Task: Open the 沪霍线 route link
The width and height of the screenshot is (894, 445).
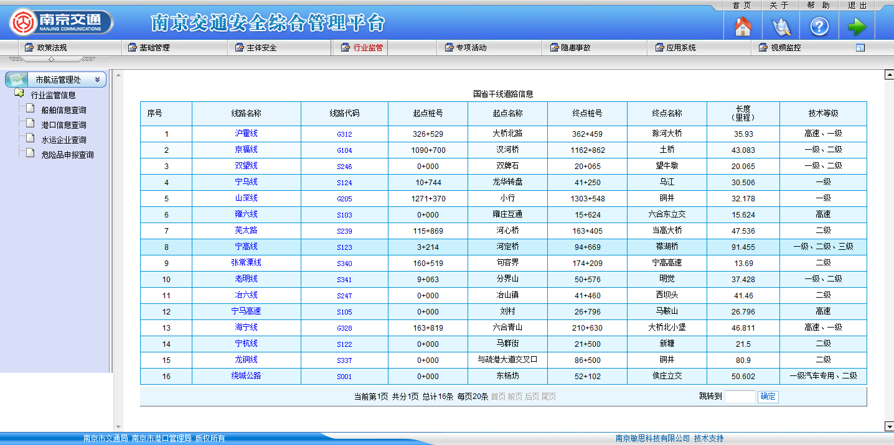Action: pyautogui.click(x=246, y=134)
